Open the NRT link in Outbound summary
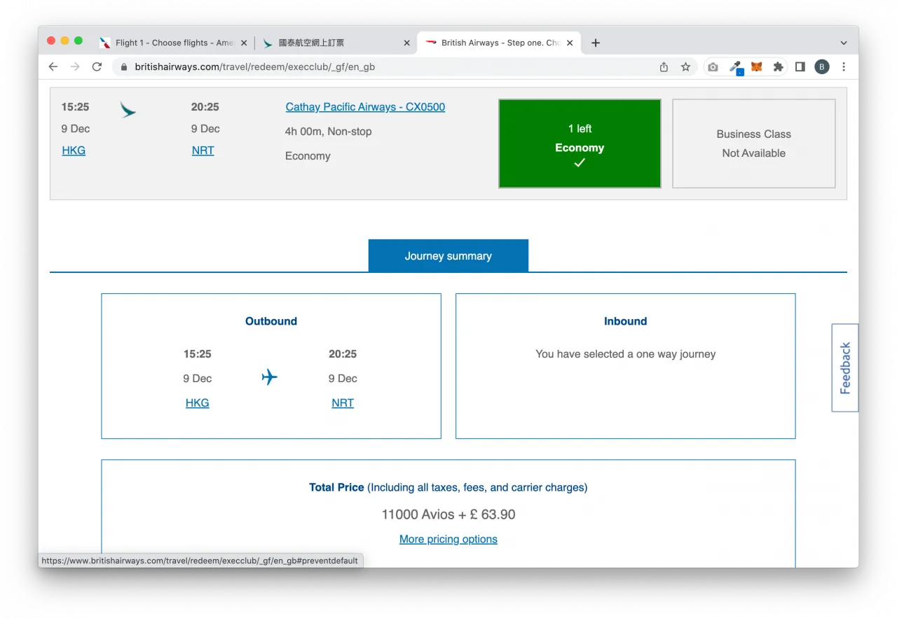The height and width of the screenshot is (618, 897). pyautogui.click(x=343, y=403)
